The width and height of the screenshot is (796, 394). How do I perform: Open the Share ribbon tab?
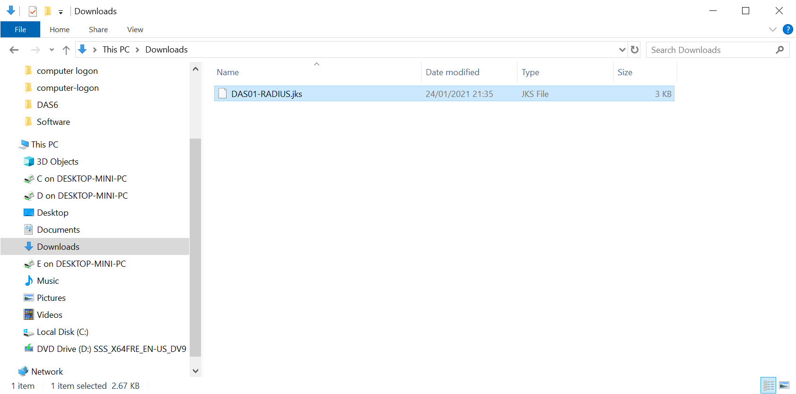coord(98,29)
